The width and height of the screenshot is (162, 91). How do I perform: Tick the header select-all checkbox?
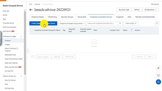click(x=31, y=30)
